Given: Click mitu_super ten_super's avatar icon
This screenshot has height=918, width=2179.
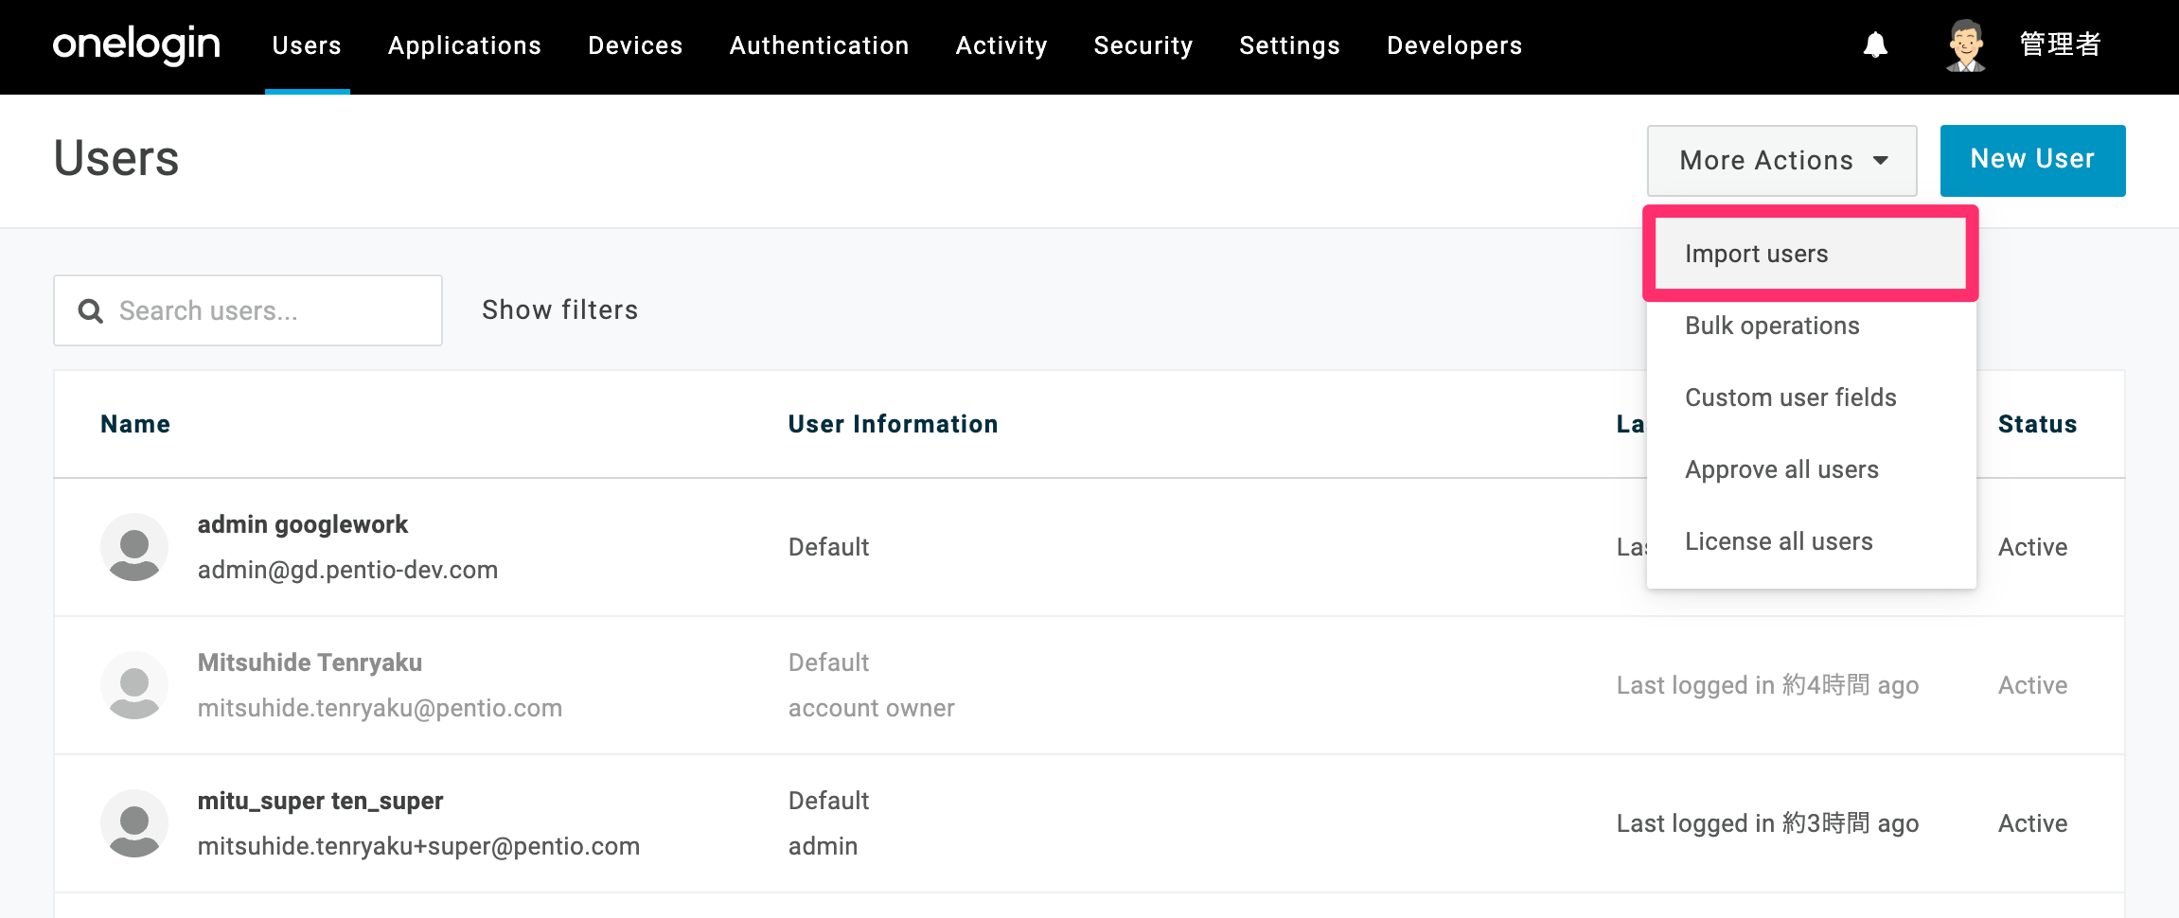Looking at the screenshot, I should (x=134, y=823).
